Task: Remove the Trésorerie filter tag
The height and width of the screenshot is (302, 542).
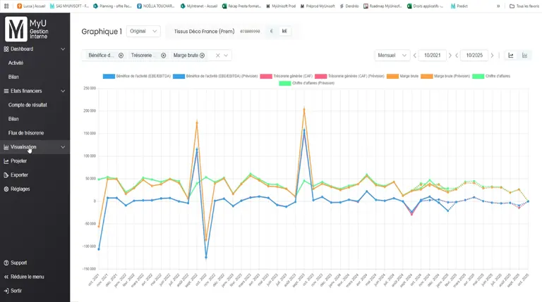Action: tap(164, 56)
